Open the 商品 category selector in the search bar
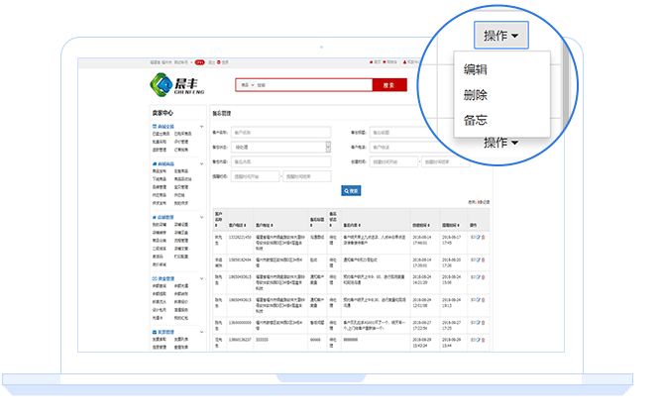The image size is (660, 416). pyautogui.click(x=245, y=85)
